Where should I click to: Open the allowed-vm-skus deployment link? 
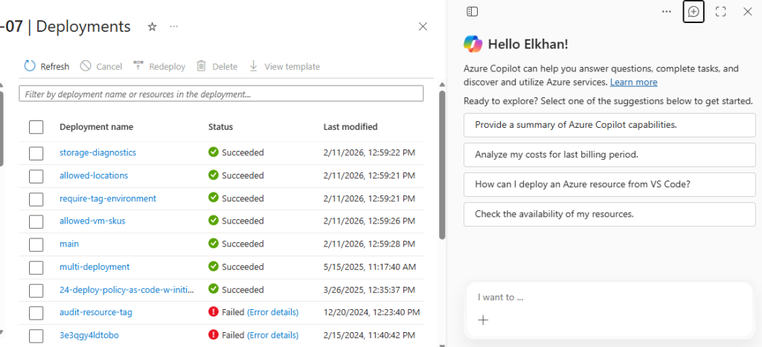(x=88, y=221)
